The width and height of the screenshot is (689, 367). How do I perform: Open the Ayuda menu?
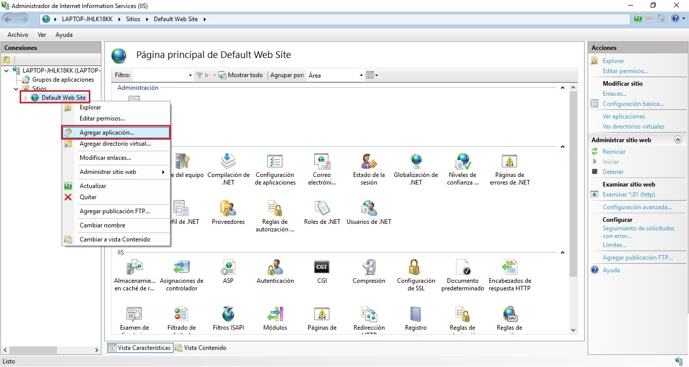pyautogui.click(x=64, y=35)
